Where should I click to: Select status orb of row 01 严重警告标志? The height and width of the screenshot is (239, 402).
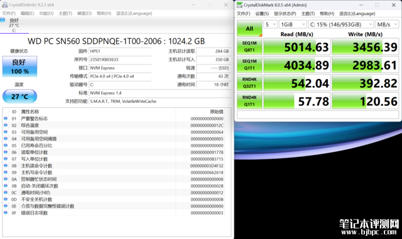point(6,119)
